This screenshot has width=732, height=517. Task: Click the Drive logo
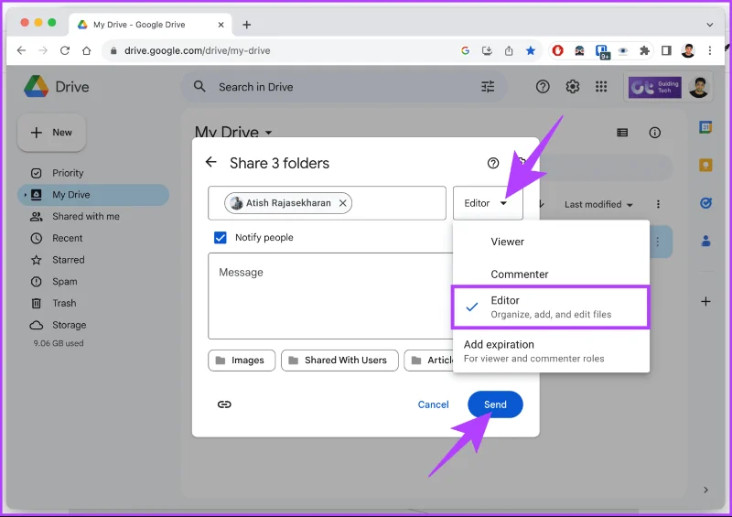pos(56,86)
